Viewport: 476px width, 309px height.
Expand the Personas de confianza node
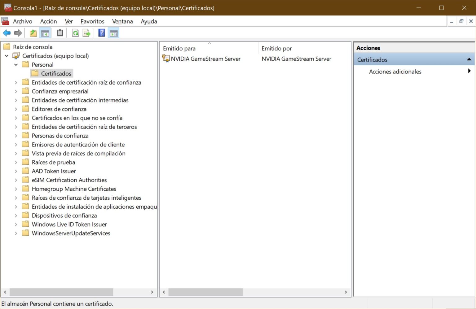16,136
